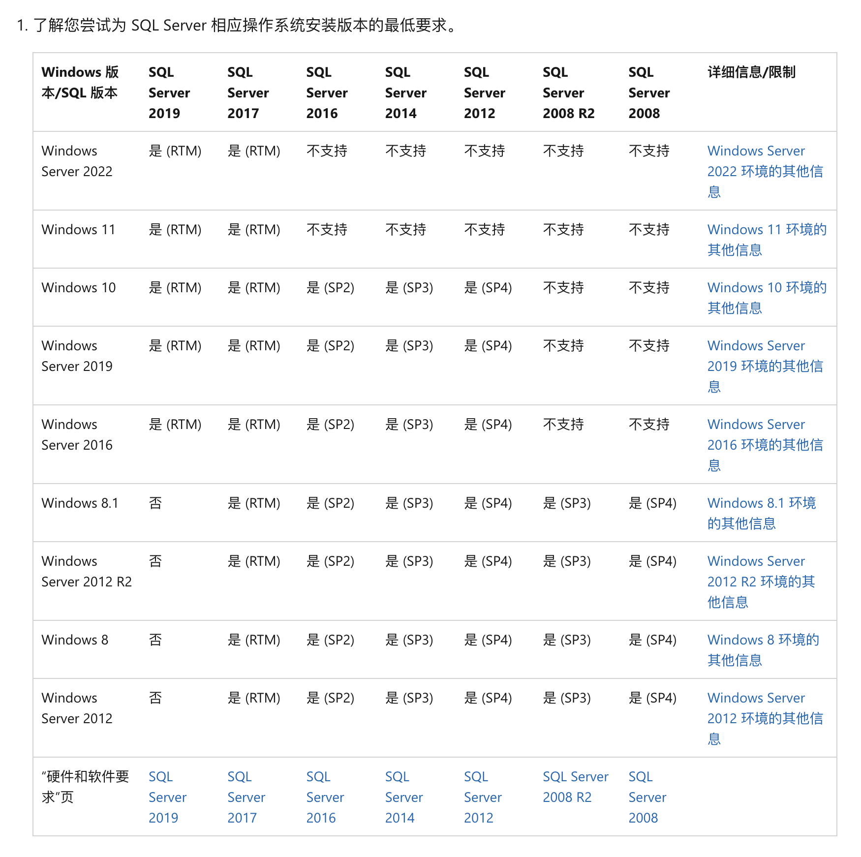Click the Windows 8.1 row label
861x857 pixels.
tap(80, 503)
